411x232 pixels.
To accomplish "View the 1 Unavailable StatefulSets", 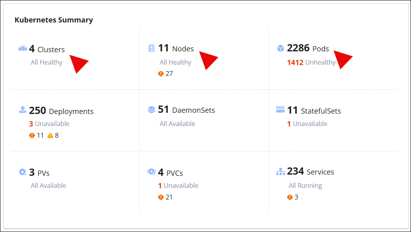I will [x=307, y=124].
